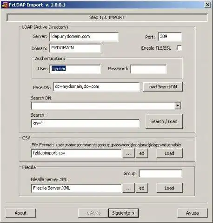
Task: Click the ed button next to the CSV file
Action: [142, 153]
